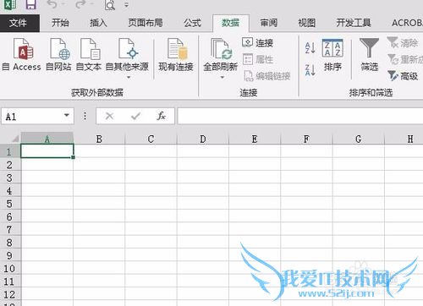Select row 5 header

(x=10, y=203)
